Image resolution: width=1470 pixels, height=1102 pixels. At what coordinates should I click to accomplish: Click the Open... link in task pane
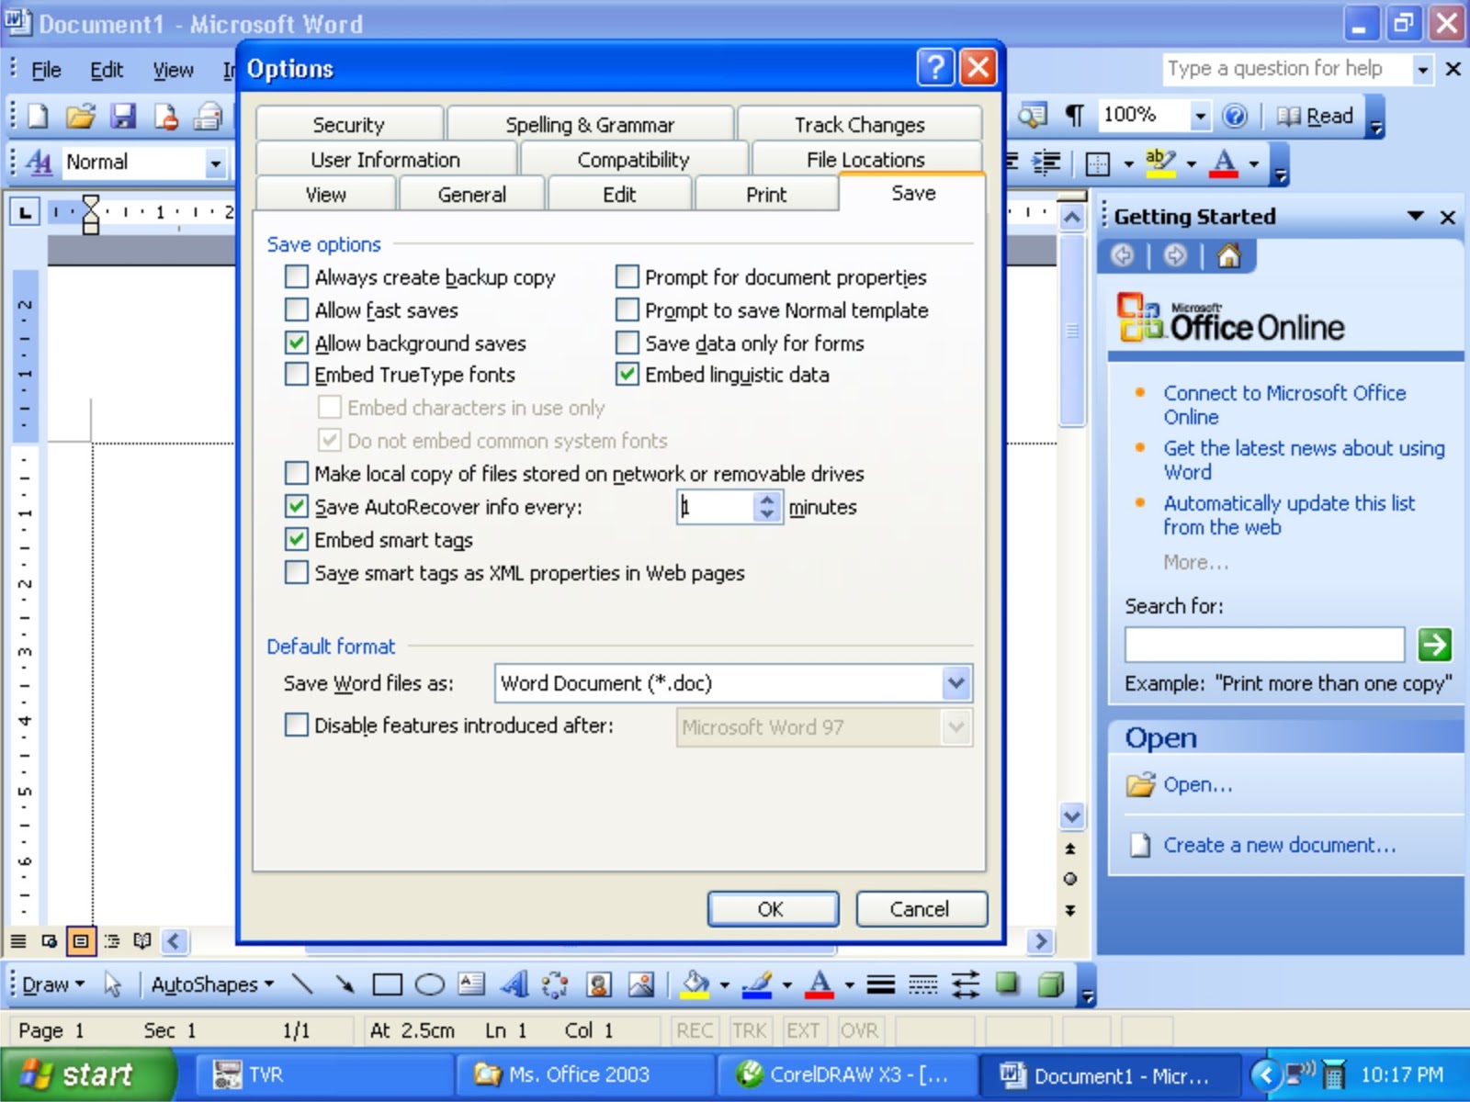(x=1198, y=784)
